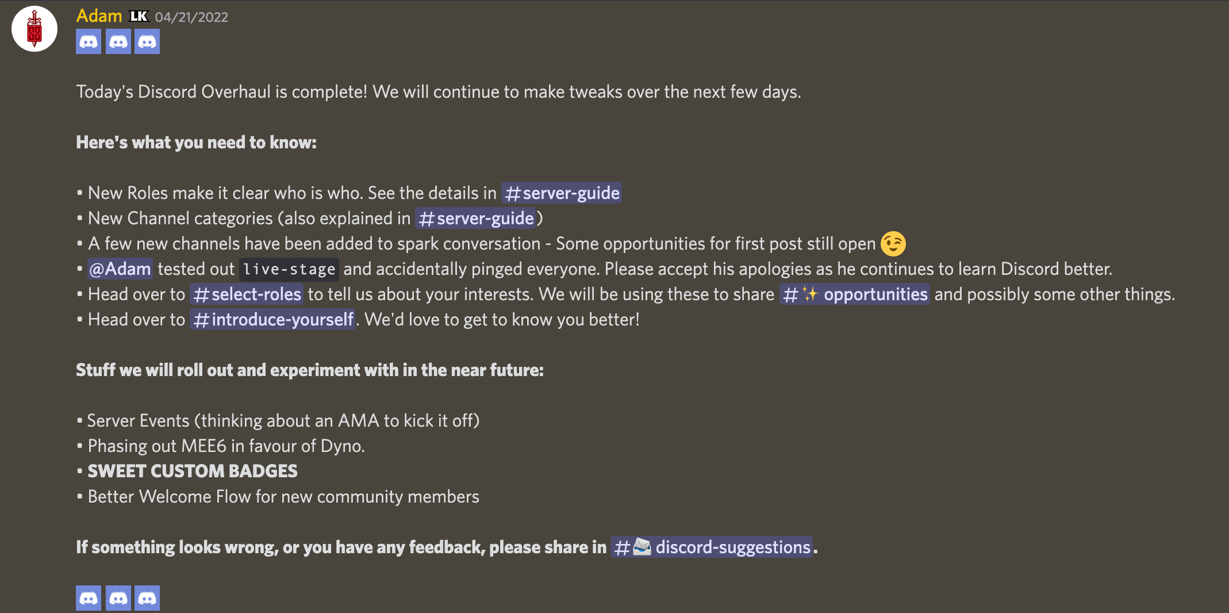
Task: Click the winking face emoji in the message
Action: click(x=893, y=243)
